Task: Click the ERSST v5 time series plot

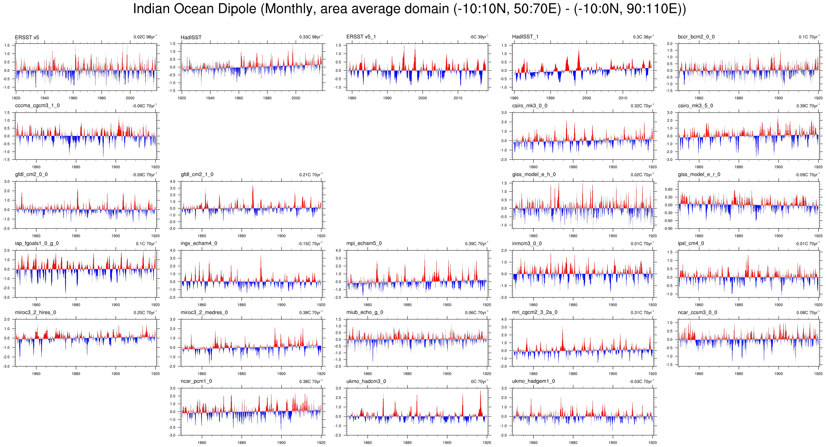Action: [x=86, y=67]
